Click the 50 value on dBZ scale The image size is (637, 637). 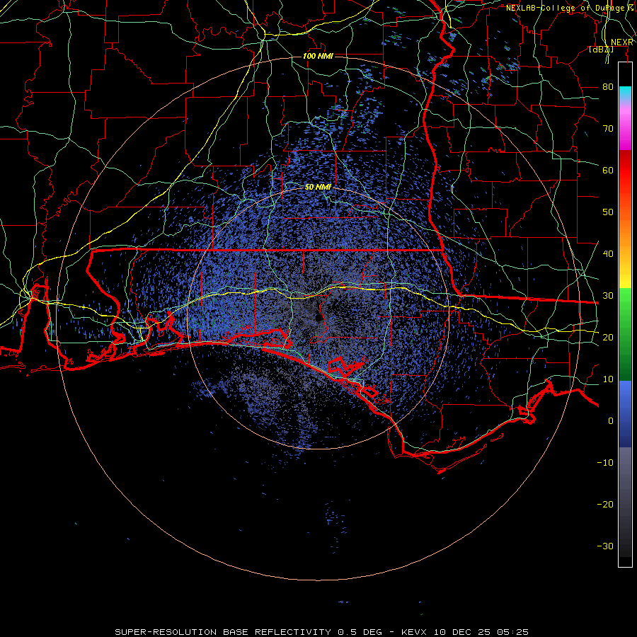pyautogui.click(x=608, y=212)
